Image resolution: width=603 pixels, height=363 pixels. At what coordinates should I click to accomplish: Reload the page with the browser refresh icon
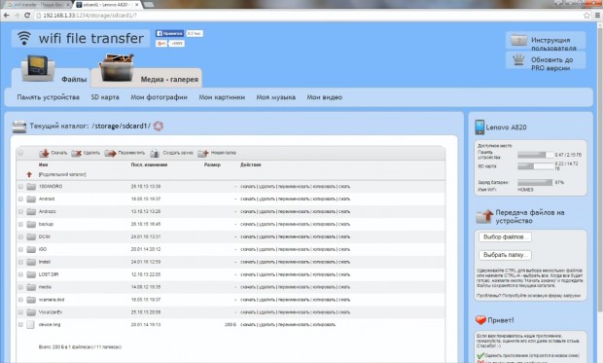click(27, 16)
